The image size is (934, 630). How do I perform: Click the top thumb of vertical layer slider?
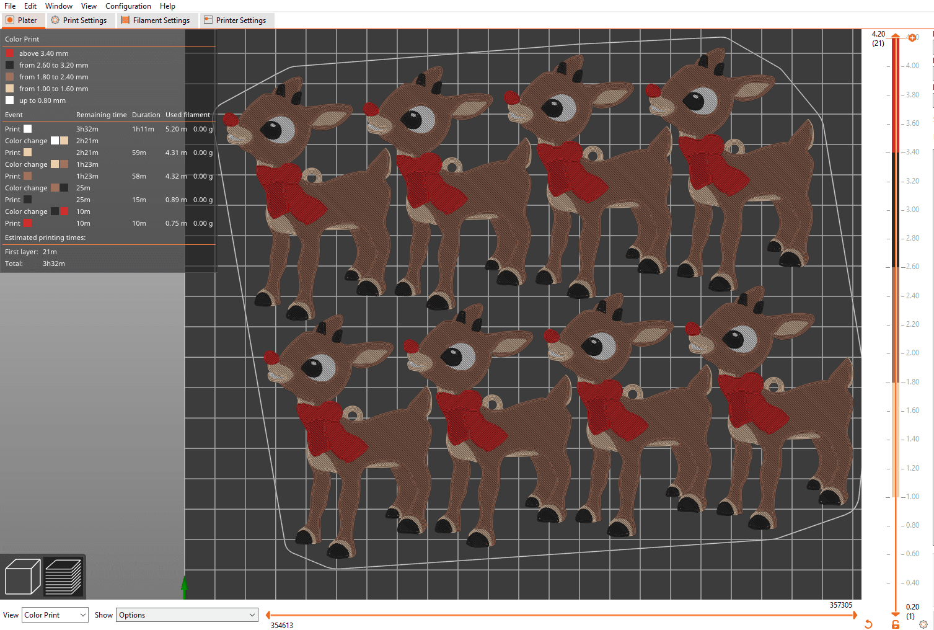coord(896,36)
